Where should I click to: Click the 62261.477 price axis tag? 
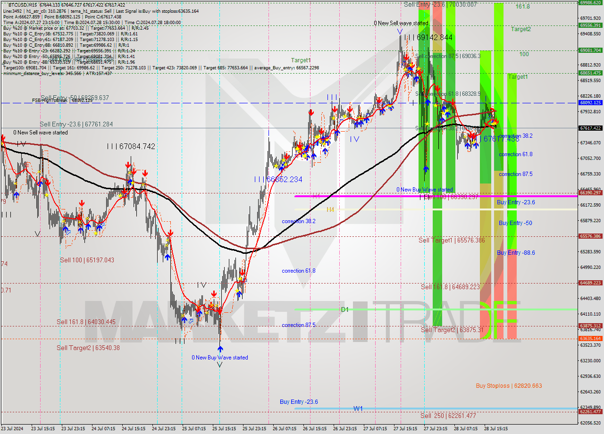[590, 411]
